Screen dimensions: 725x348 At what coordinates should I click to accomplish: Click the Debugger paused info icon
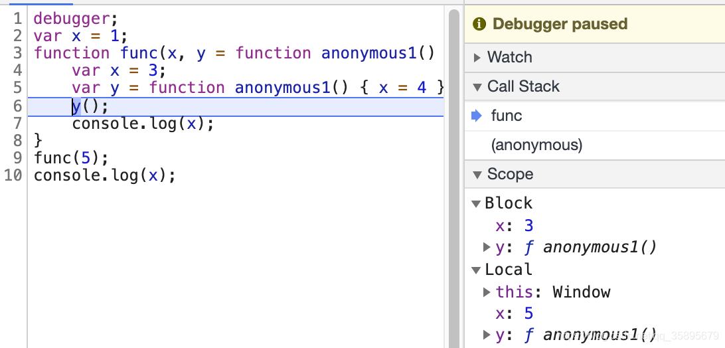pyautogui.click(x=479, y=24)
